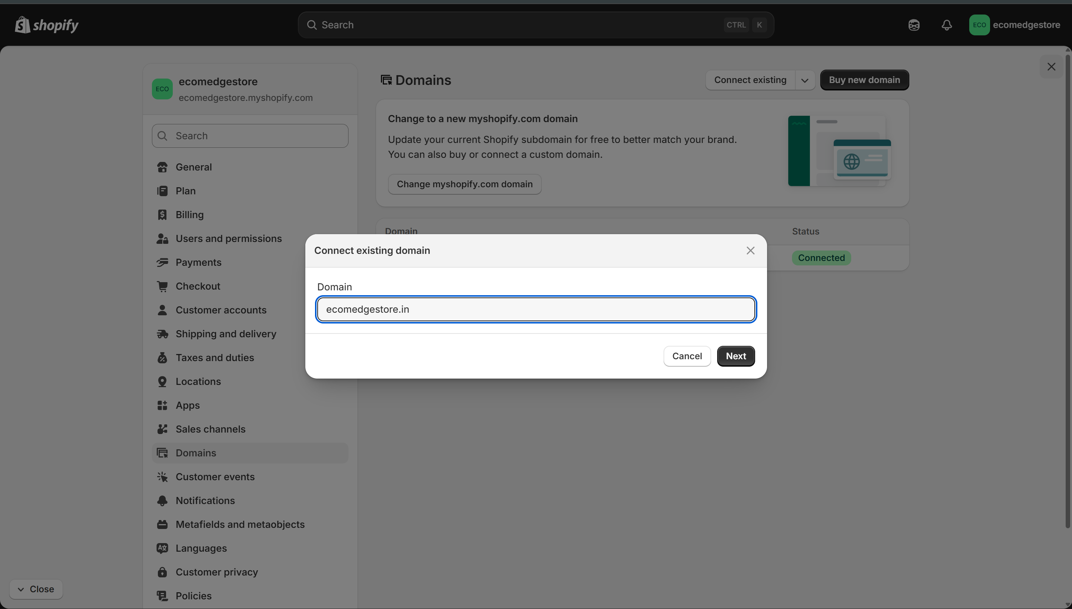Image resolution: width=1072 pixels, height=609 pixels.
Task: Click the Shopify logo
Action: (x=47, y=25)
